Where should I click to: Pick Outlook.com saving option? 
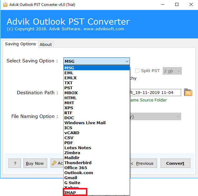pyautogui.click(x=97, y=173)
